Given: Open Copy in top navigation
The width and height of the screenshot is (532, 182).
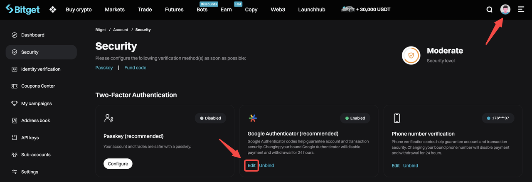Looking at the screenshot, I should click(x=251, y=10).
